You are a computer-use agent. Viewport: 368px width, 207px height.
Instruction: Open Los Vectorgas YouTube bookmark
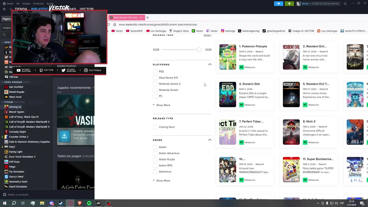pos(156,31)
